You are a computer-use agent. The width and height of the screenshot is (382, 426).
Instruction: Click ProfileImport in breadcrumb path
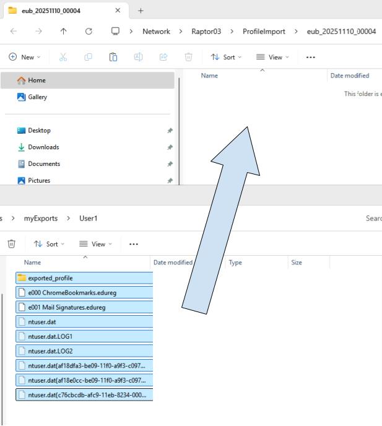point(264,32)
